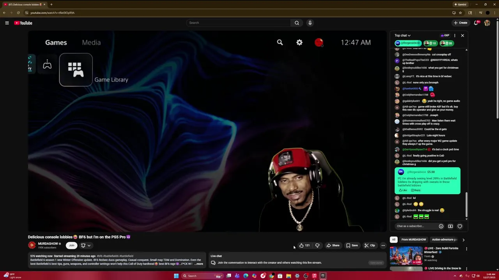The image size is (499, 280).
Task: Open a new Chrome tab
Action: coord(51,4)
